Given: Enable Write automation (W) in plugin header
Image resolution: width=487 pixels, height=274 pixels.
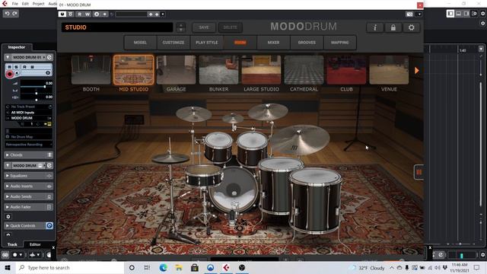Looking at the screenshot, I should tap(88, 14).
